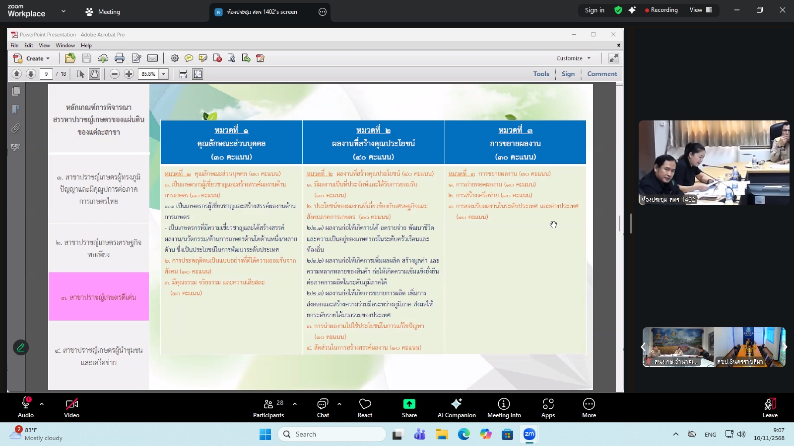Zoom in with the plus icon

point(129,74)
